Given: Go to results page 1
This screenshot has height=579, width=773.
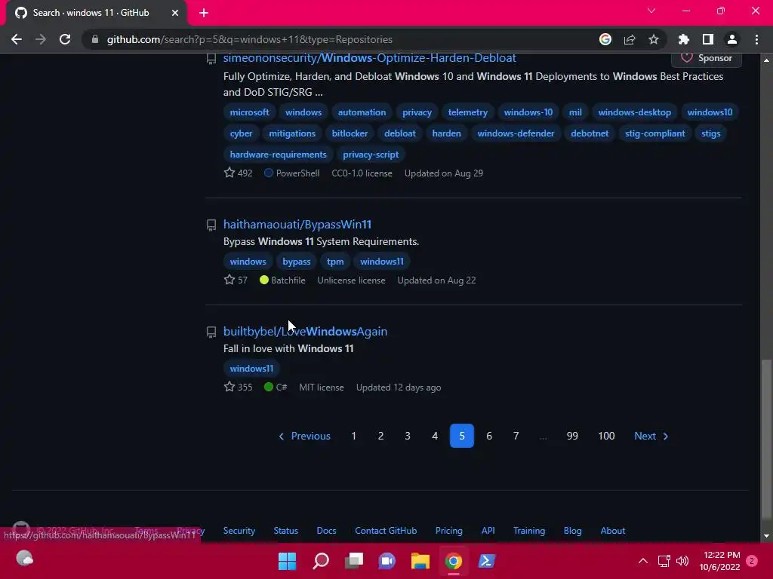Looking at the screenshot, I should point(353,436).
